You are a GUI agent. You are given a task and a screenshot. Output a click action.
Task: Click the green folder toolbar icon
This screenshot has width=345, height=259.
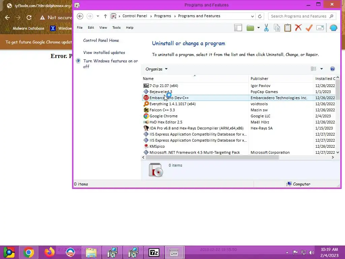pyautogui.click(x=250, y=28)
